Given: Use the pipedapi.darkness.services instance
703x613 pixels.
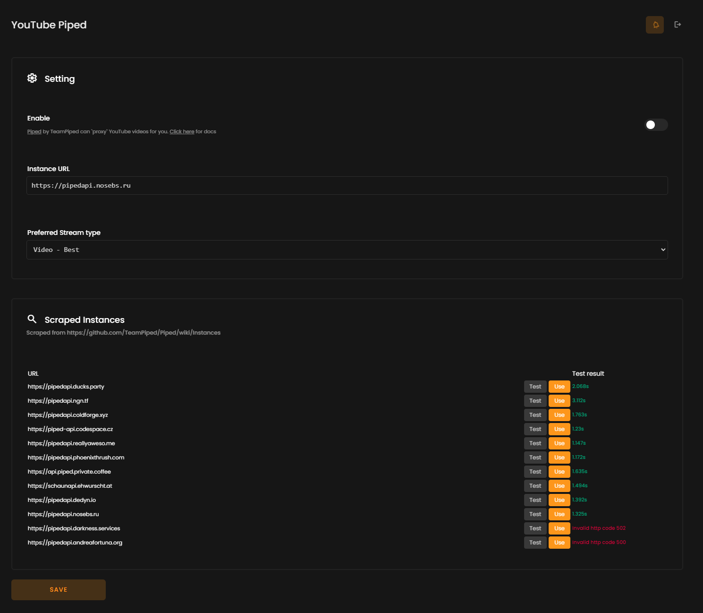Looking at the screenshot, I should tap(559, 528).
